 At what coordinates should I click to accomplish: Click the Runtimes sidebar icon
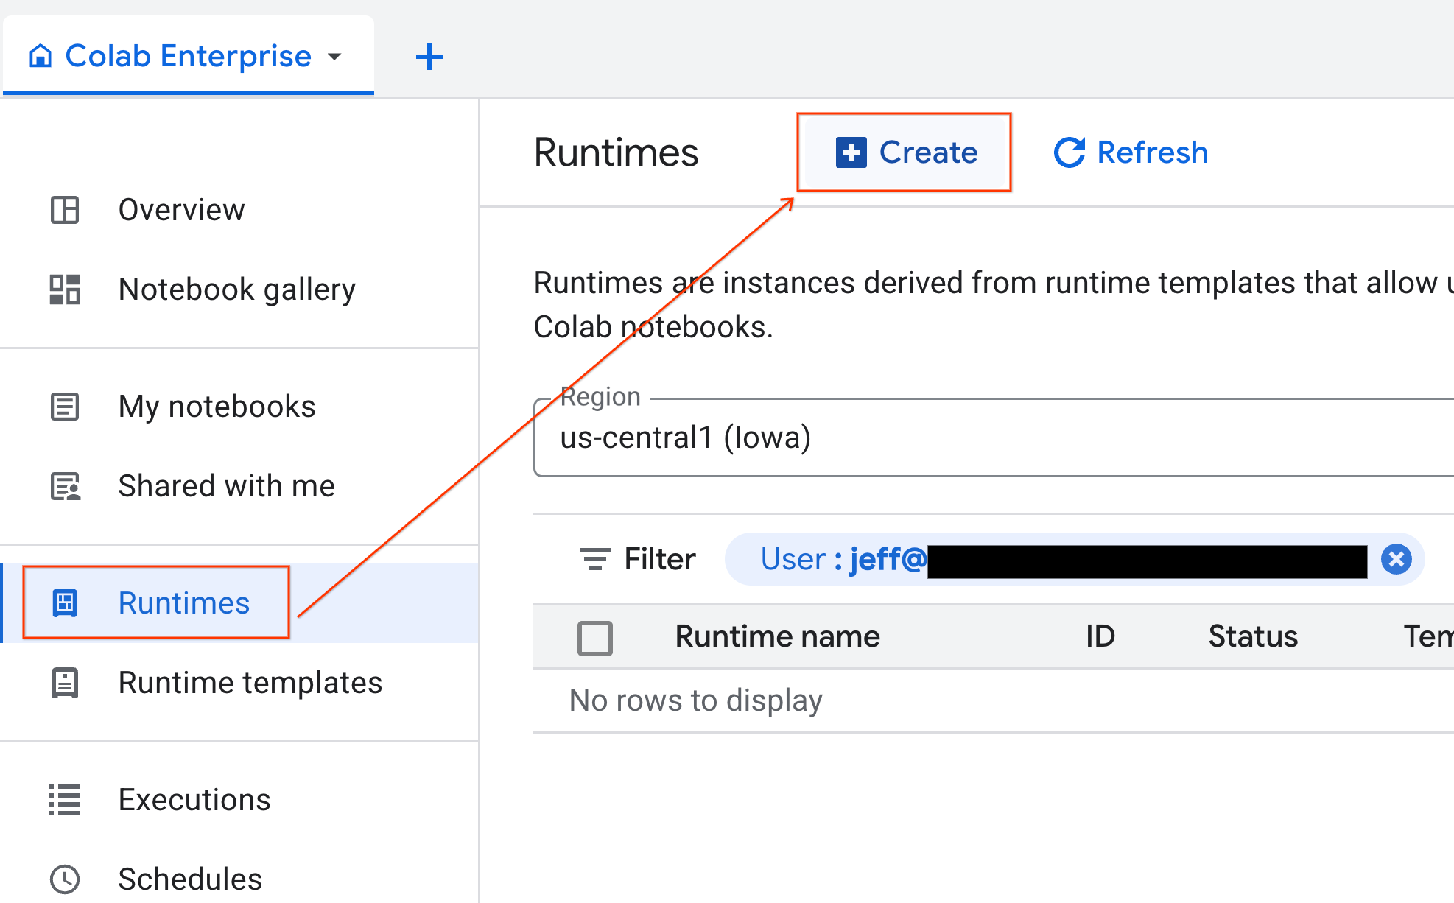coord(65,602)
